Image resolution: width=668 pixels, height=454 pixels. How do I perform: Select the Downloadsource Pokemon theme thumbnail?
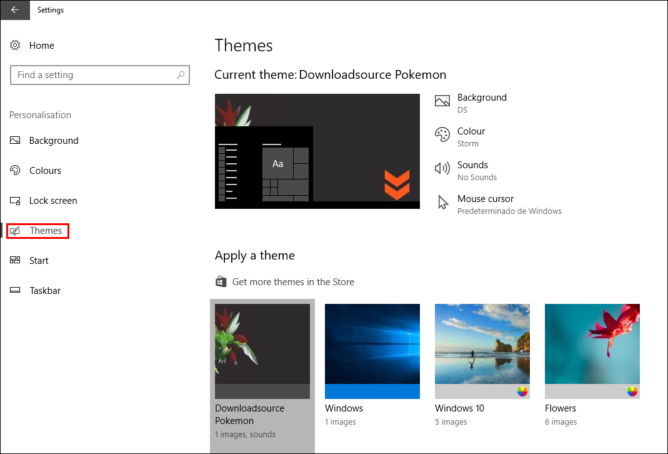click(x=262, y=351)
